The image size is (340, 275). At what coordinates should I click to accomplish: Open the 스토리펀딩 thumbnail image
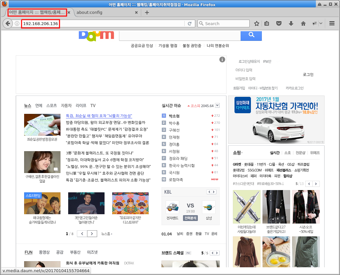tap(42, 203)
